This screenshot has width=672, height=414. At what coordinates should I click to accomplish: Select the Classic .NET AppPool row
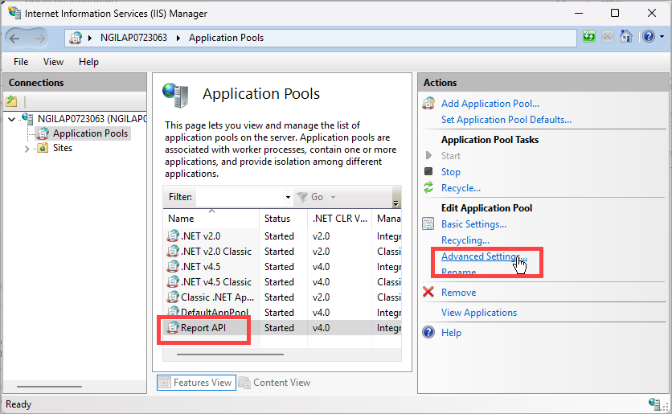click(283, 297)
